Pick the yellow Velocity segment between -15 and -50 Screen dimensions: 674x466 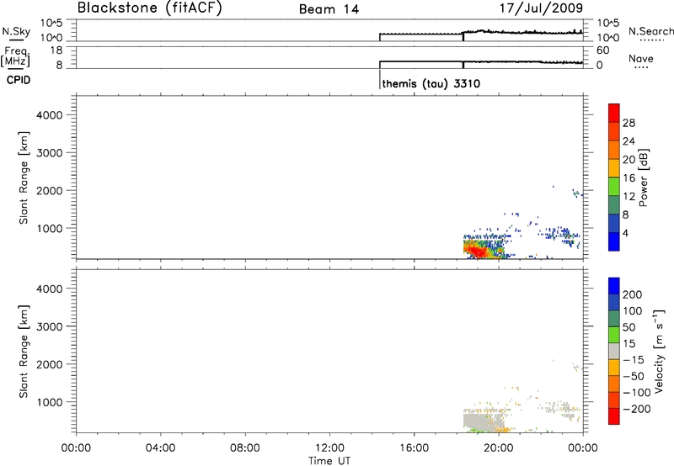click(614, 368)
